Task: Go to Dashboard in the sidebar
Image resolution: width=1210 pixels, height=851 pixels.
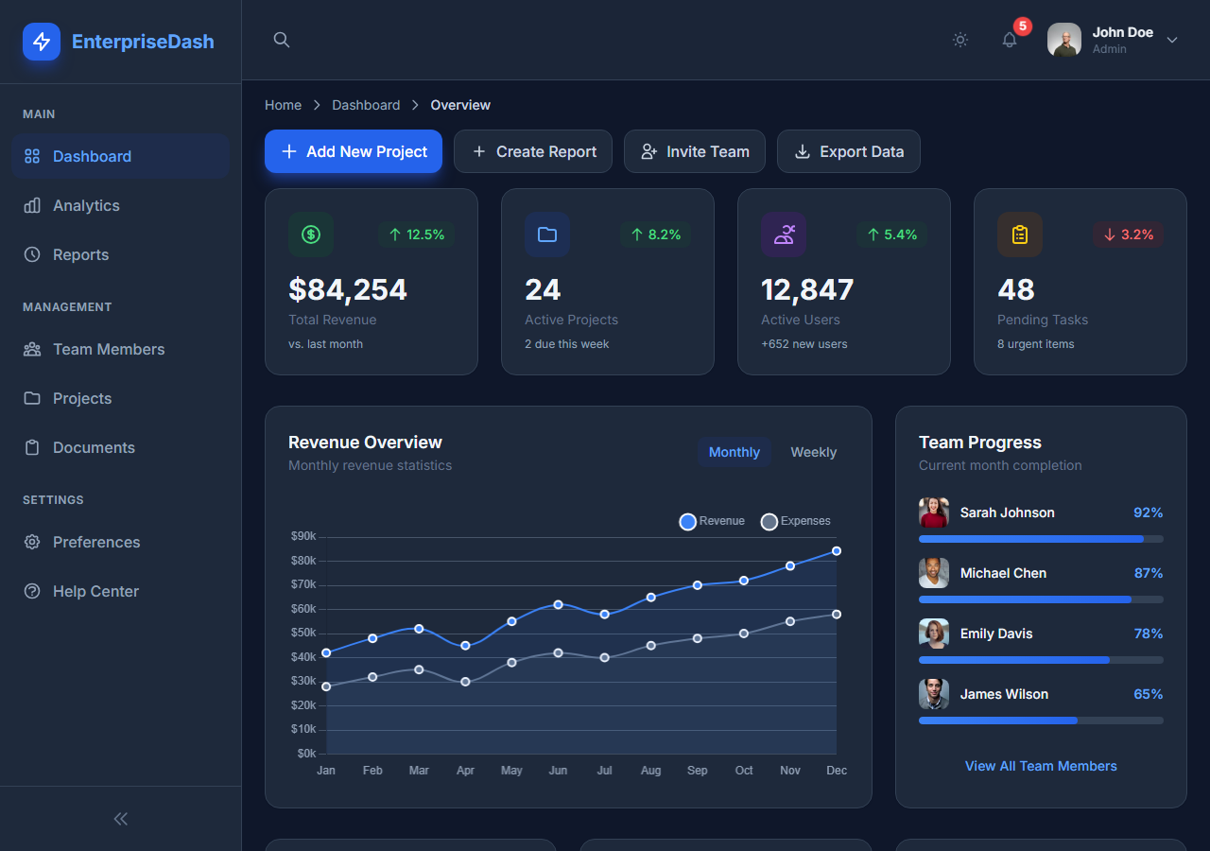Action: (121, 156)
